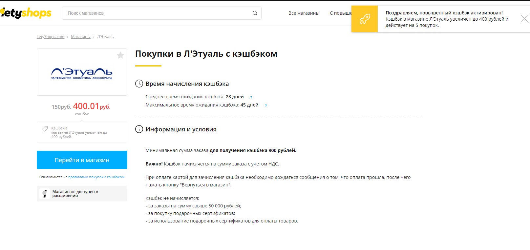
Task: Click the clock icon beside cashback time heading
Action: coord(139,84)
